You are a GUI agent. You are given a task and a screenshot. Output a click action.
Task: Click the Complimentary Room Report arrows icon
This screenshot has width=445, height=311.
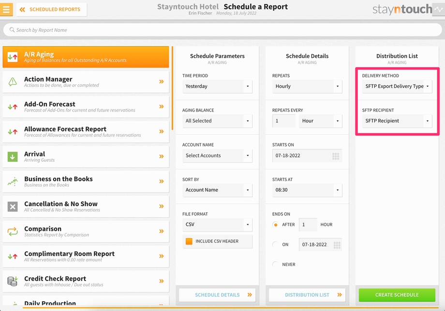(13, 256)
